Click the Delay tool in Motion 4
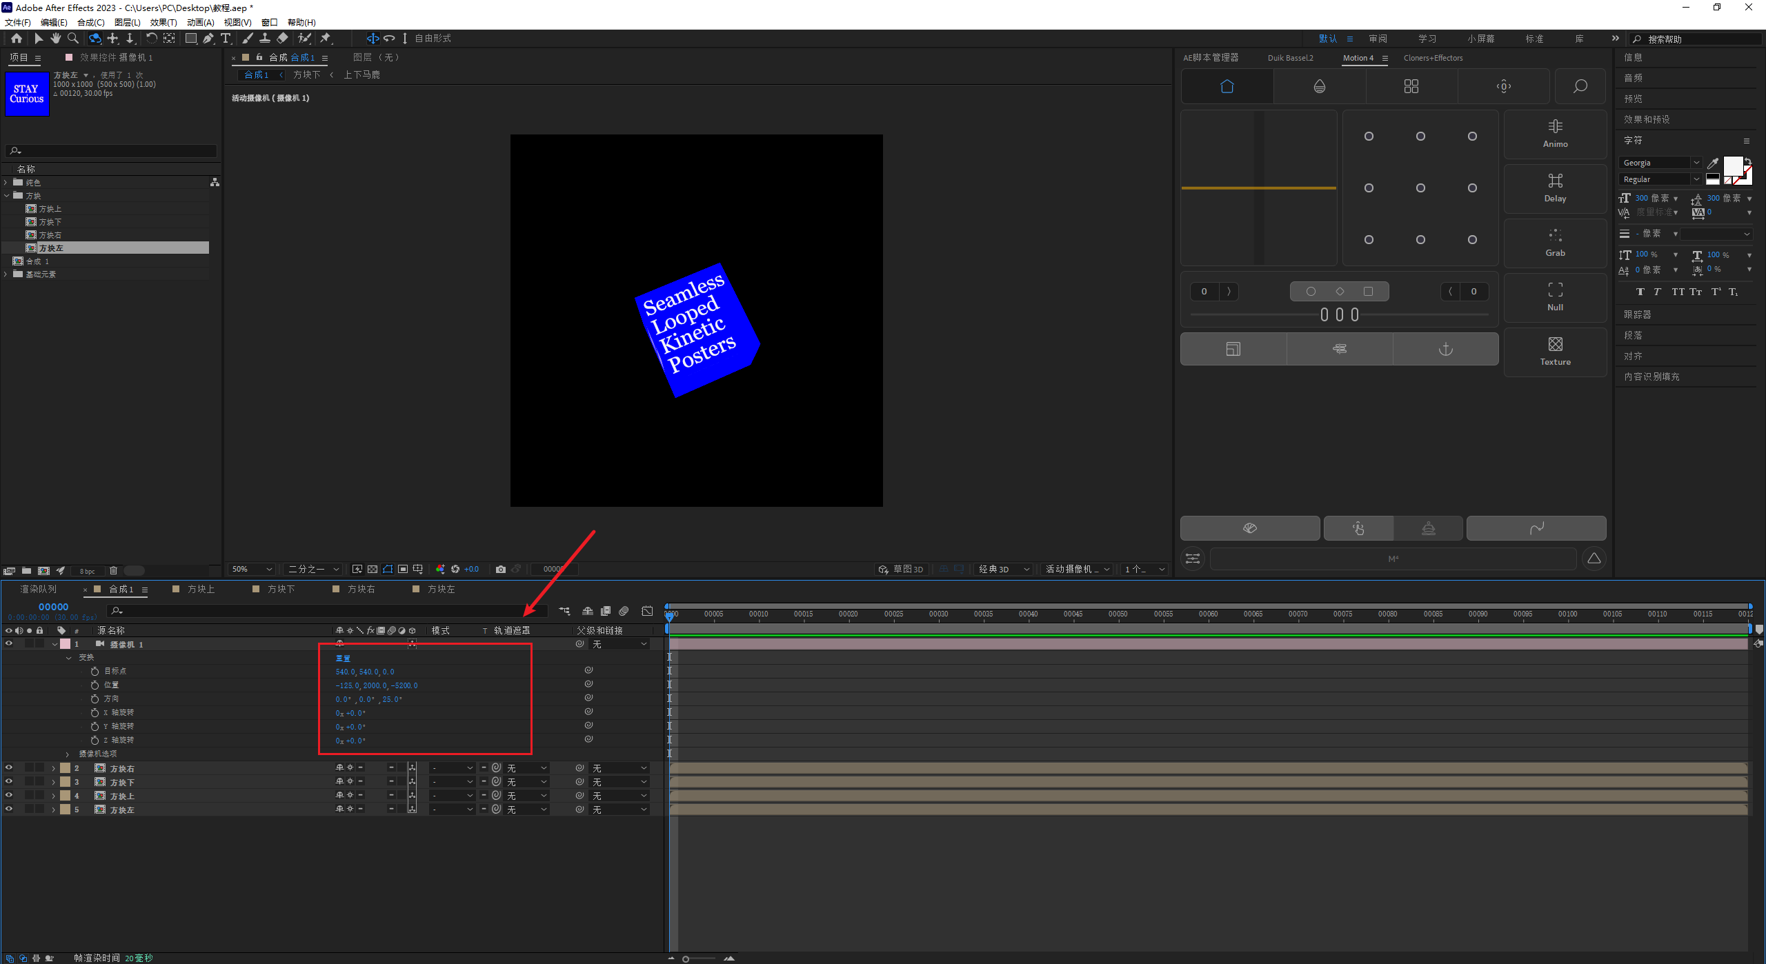The height and width of the screenshot is (964, 1766). pyautogui.click(x=1555, y=188)
